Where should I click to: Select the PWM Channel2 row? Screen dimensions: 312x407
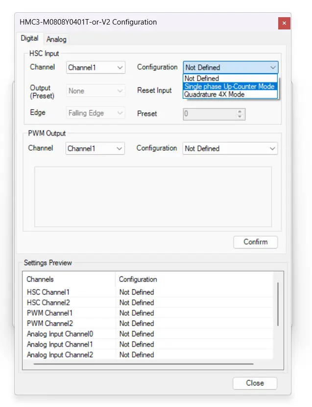tap(148, 324)
